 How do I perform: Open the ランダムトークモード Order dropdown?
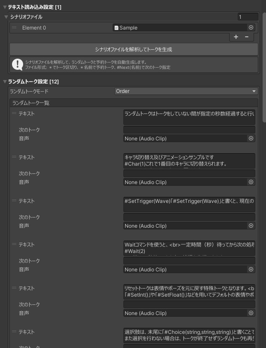point(186,91)
